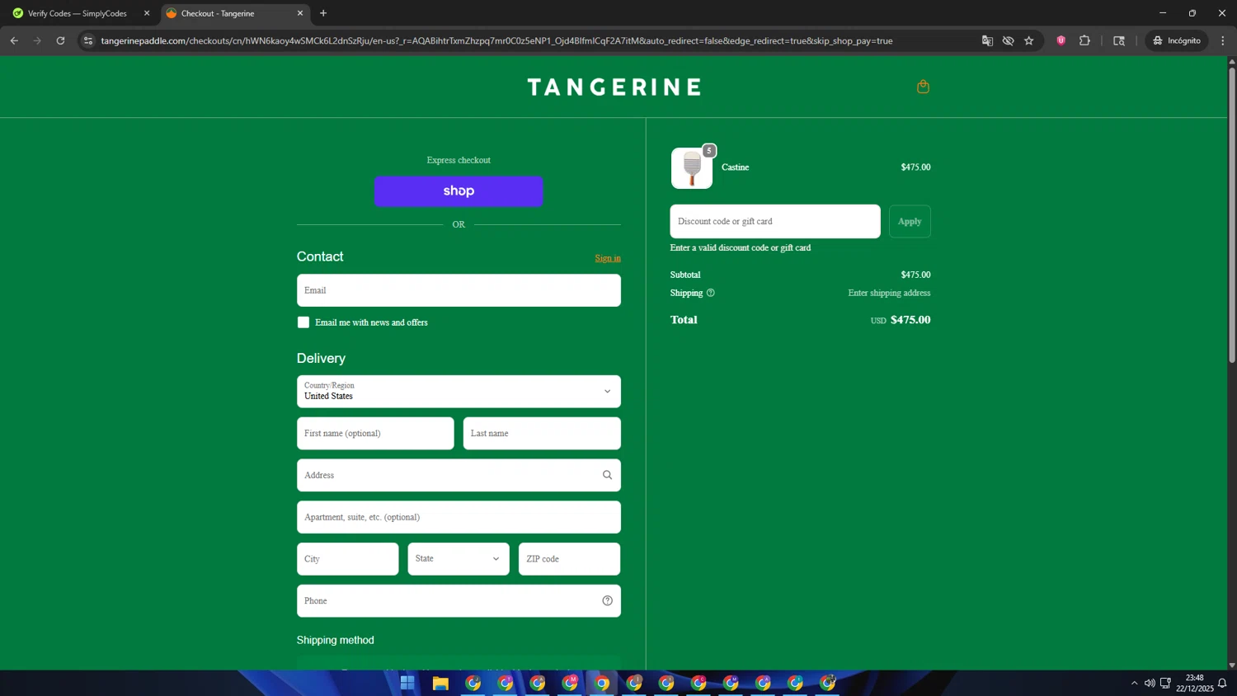The image size is (1237, 696).
Task: Click the Apartment, suite, etc. field
Action: [x=459, y=517]
